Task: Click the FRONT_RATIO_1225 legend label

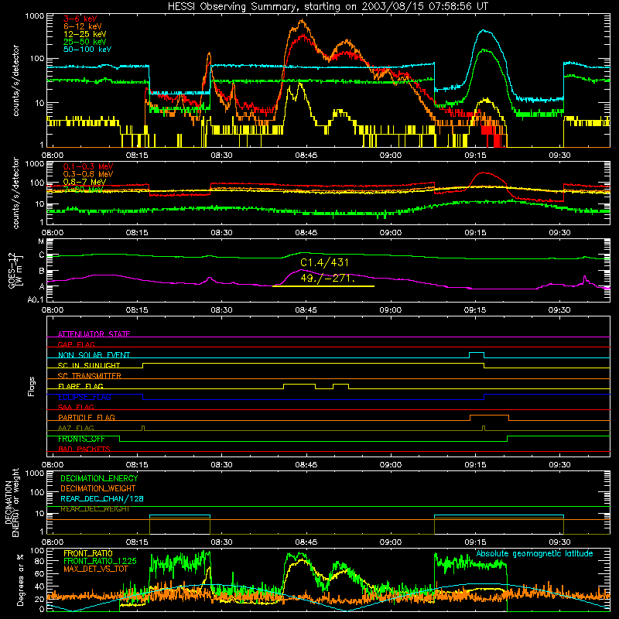Action: [x=100, y=561]
